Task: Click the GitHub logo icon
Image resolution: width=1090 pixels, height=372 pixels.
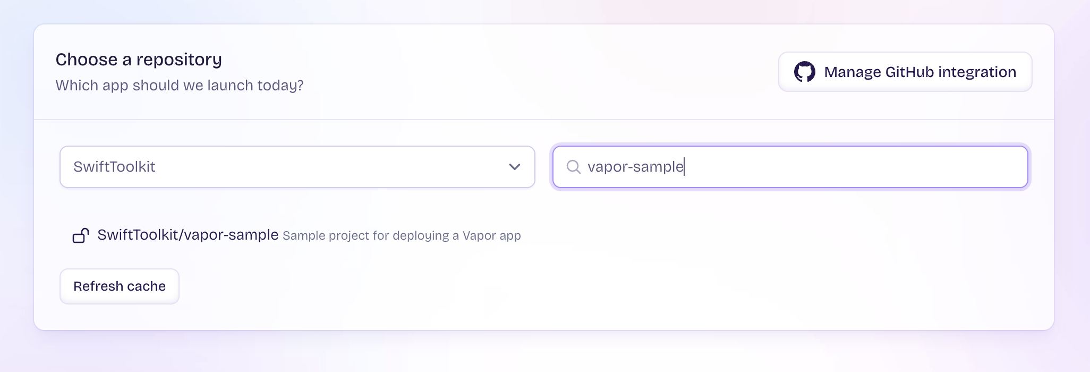Action: point(805,71)
